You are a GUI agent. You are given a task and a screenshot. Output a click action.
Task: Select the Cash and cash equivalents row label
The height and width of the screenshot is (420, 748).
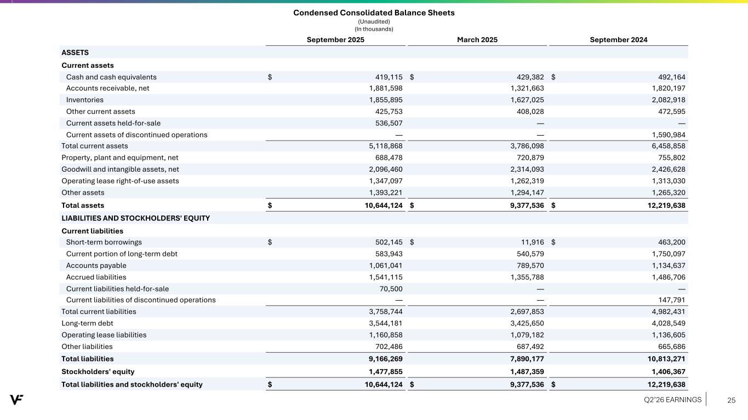click(111, 77)
